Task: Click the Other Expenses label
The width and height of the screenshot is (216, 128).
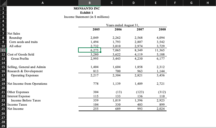Action: [x=18, y=92]
